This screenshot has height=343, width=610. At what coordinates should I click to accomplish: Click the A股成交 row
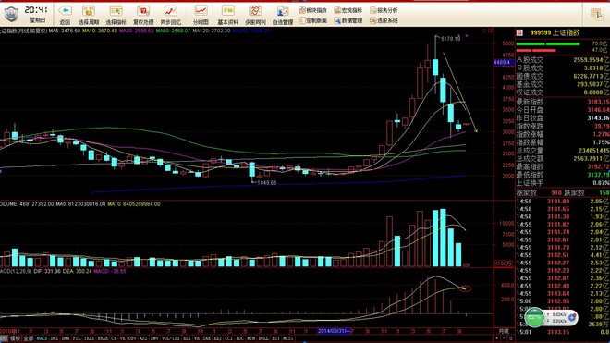tap(563, 60)
